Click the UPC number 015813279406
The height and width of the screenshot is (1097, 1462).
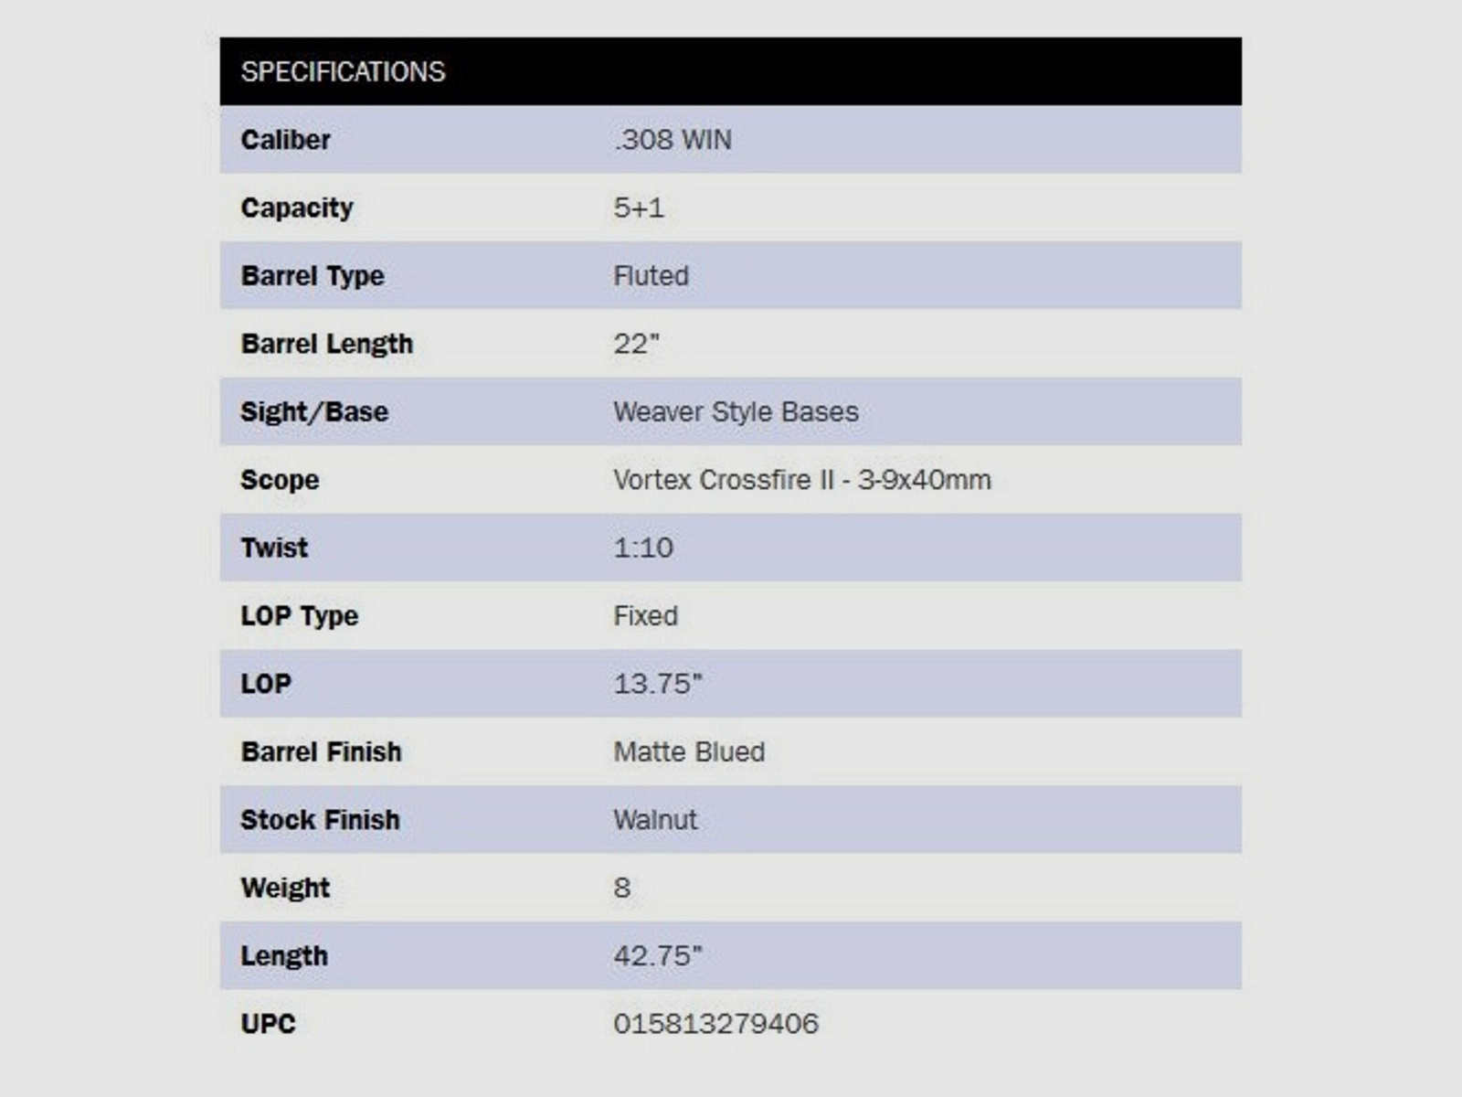point(715,1024)
